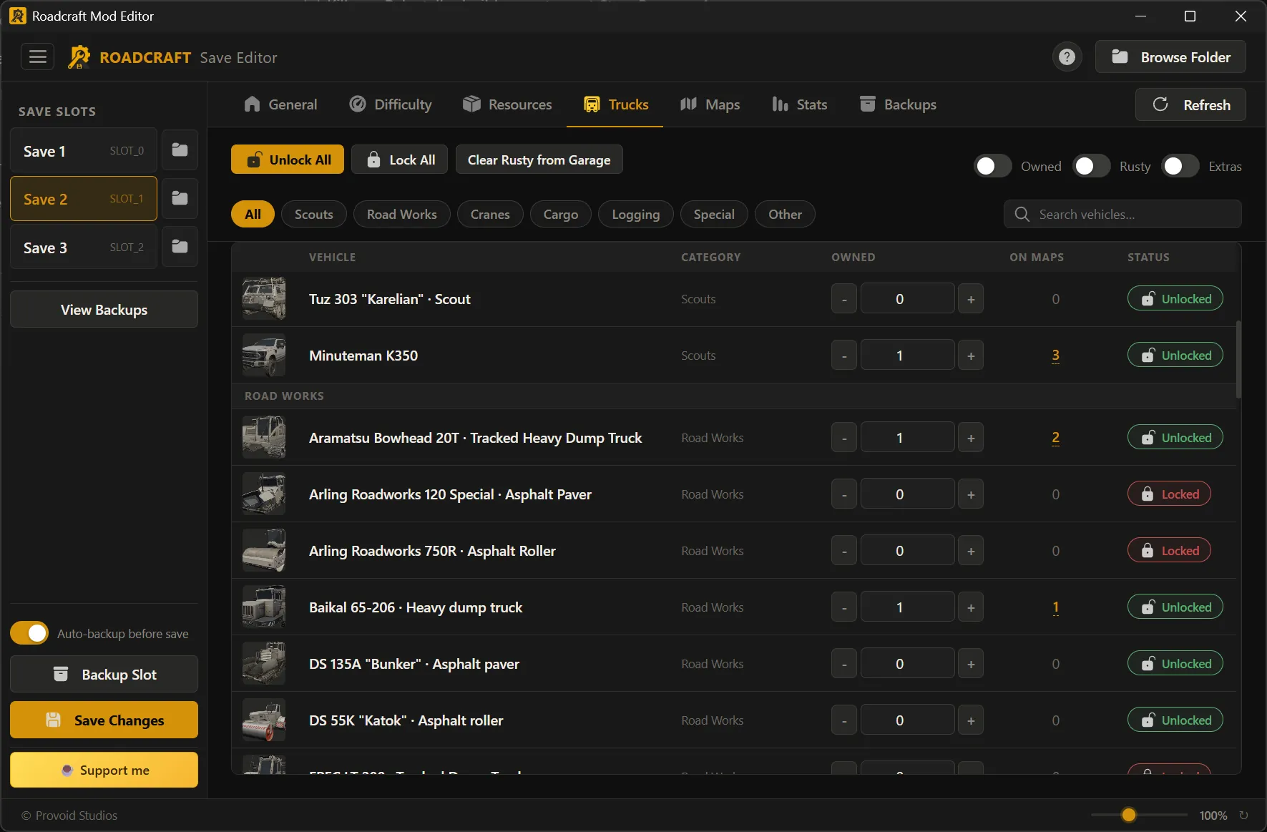Toggle Locked status for Arling Roadworks 750R
Screen dimensions: 1267x832
(1169, 550)
